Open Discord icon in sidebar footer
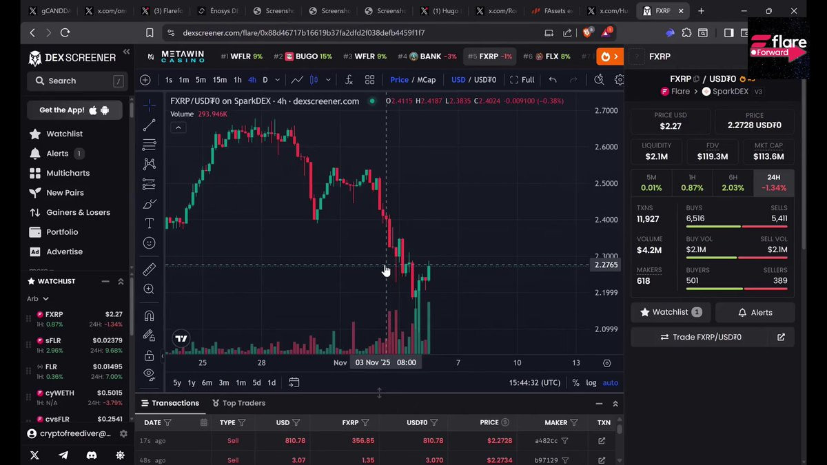Screen dimensions: 827x465 coord(92,455)
